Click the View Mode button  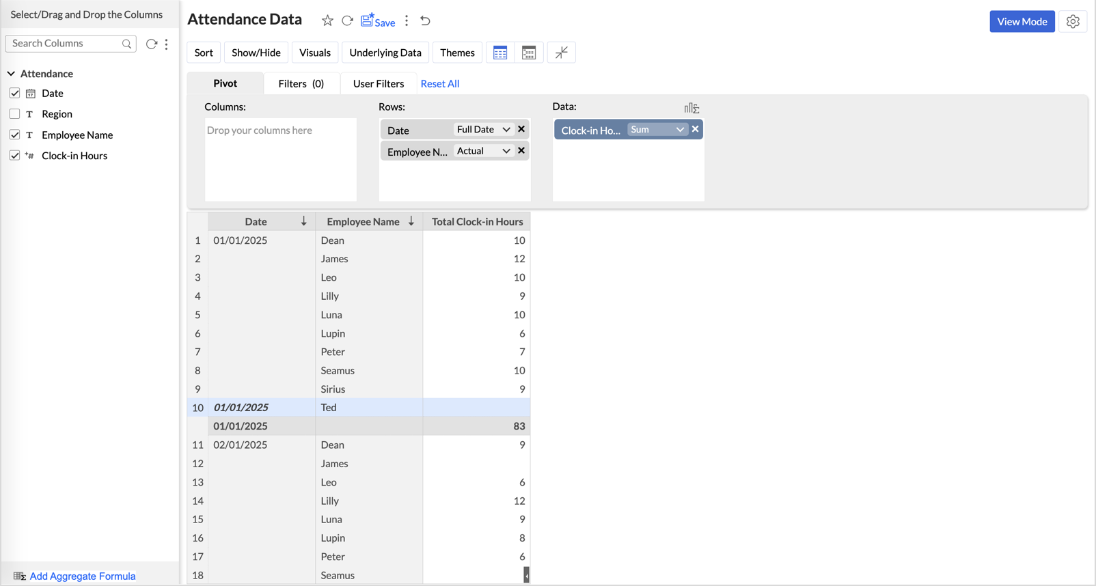click(1022, 22)
